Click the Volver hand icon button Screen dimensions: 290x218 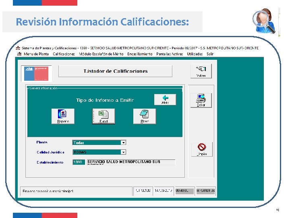click(201, 71)
